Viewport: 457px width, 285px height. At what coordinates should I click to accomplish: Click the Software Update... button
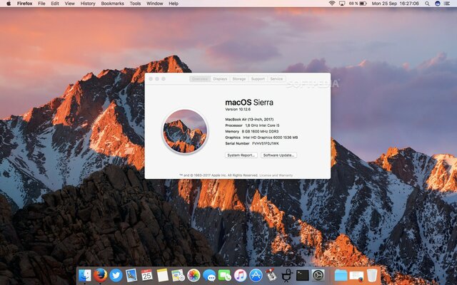[x=279, y=155]
